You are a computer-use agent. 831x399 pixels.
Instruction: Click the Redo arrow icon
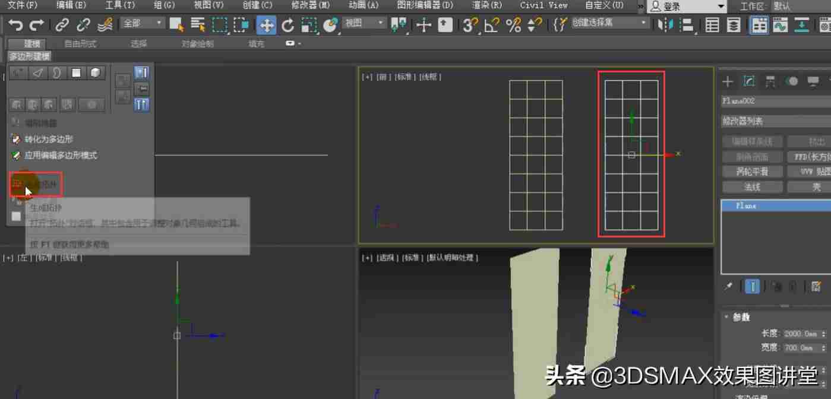(x=37, y=25)
